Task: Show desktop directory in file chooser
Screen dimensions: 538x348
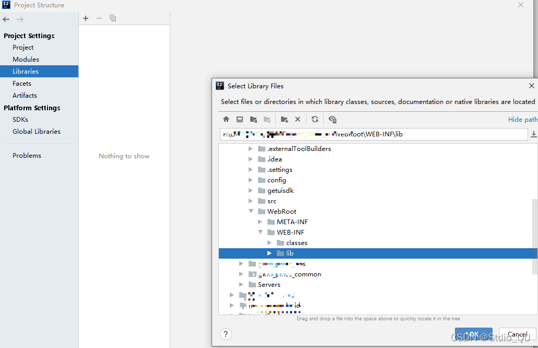Action: (x=240, y=119)
